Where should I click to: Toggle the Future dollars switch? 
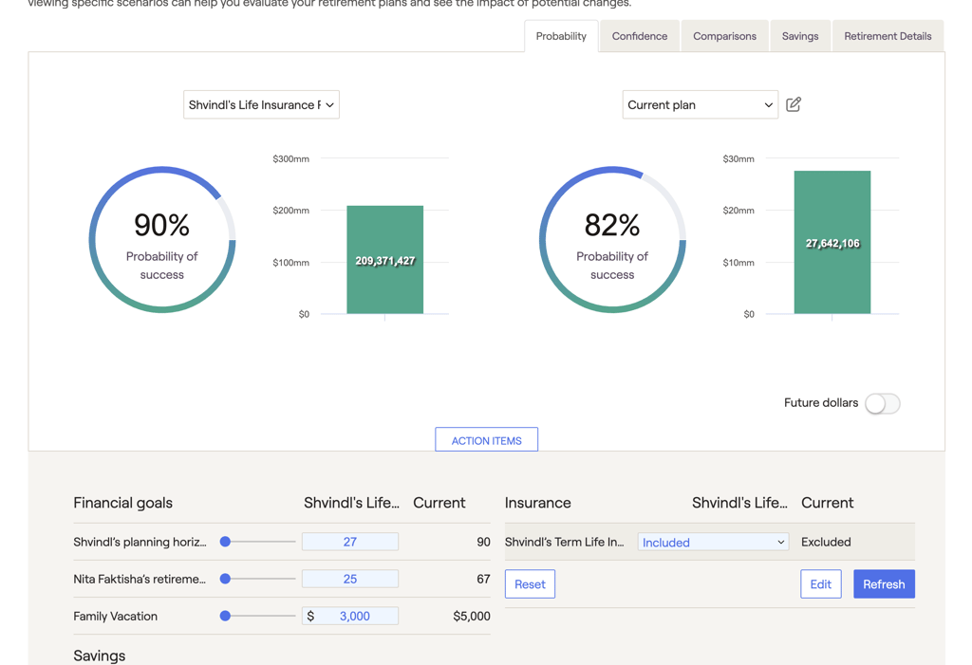click(882, 403)
